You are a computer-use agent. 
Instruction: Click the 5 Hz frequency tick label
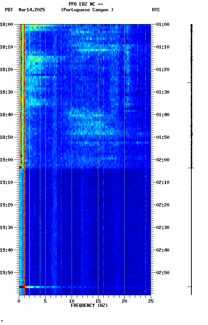click(x=45, y=301)
